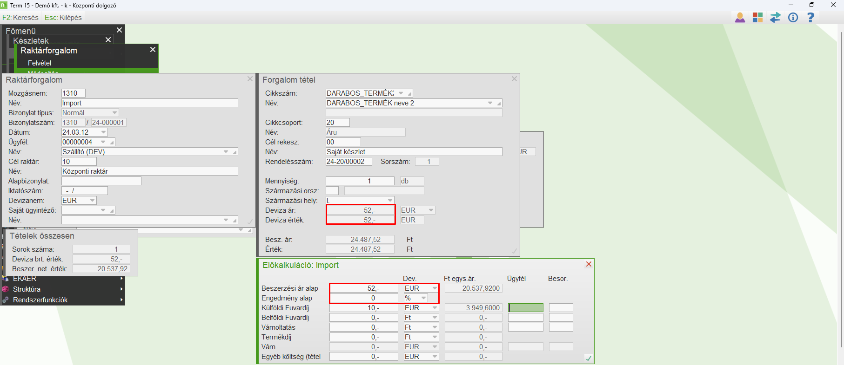844x365 pixels.
Task: Close the Előkalkuláció: Import panel
Action: tap(589, 264)
